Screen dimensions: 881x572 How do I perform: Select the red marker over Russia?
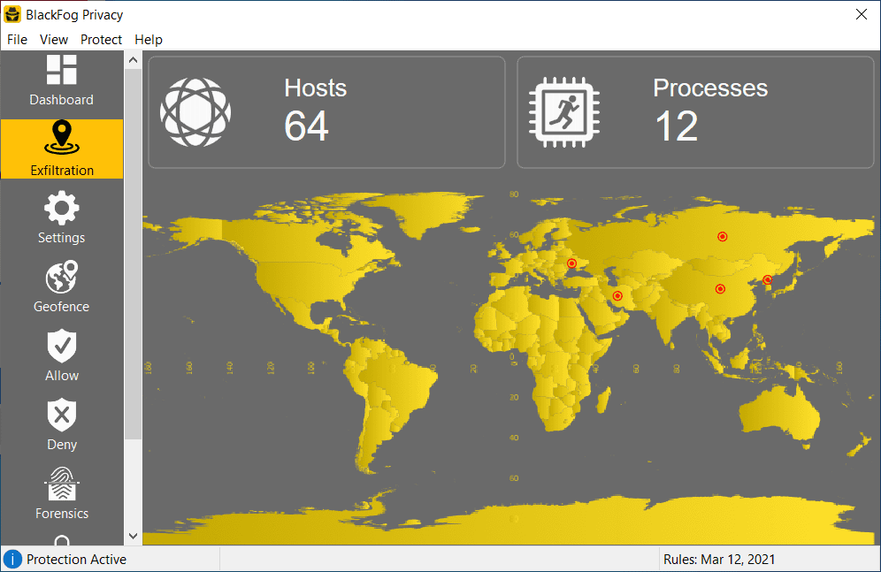(x=723, y=237)
